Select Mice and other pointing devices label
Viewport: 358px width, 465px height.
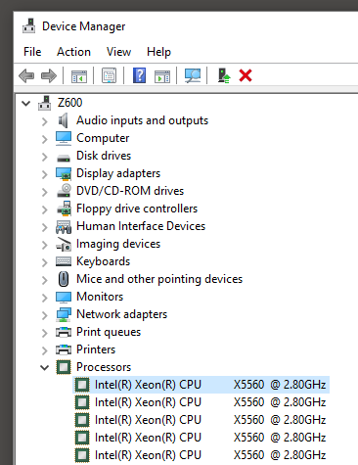[x=159, y=279]
